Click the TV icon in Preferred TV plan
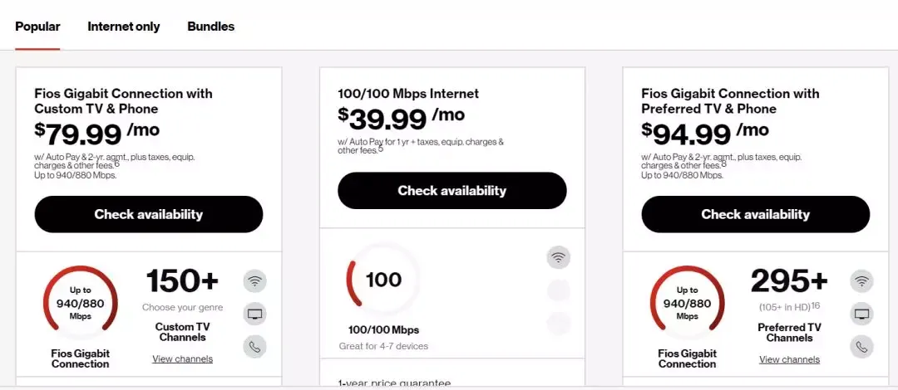Image resolution: width=898 pixels, height=390 pixels. 862,314
